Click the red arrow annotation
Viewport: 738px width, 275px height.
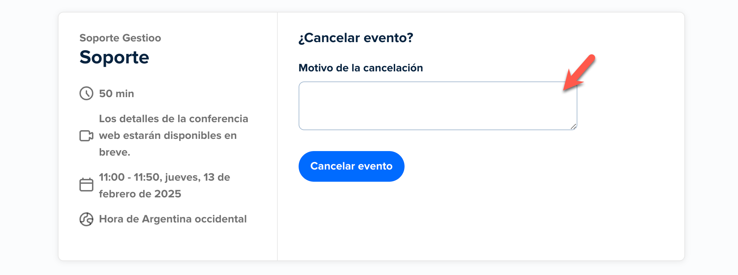tap(579, 73)
